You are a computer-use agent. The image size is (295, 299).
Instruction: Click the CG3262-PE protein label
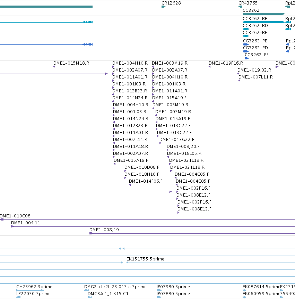click(x=255, y=41)
